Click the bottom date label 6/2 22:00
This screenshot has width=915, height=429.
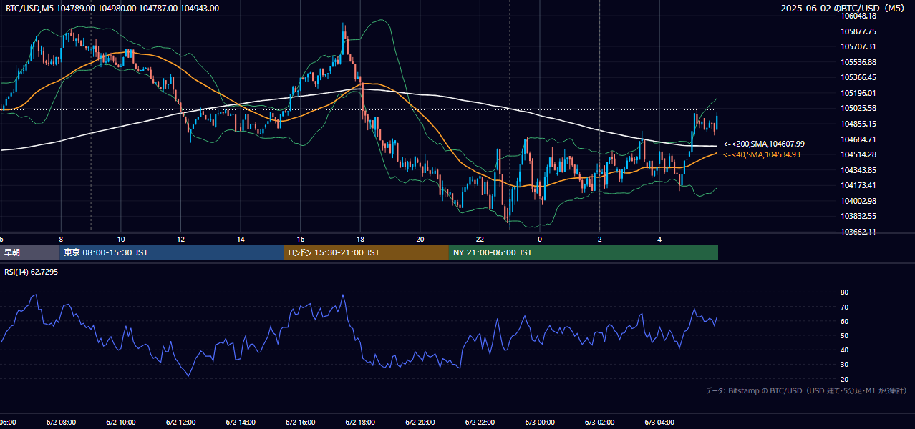(480, 423)
